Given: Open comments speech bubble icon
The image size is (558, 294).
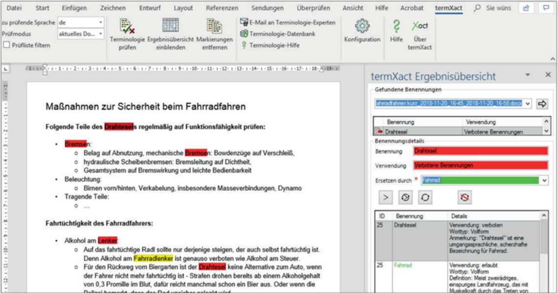Looking at the screenshot, I should 546,8.
